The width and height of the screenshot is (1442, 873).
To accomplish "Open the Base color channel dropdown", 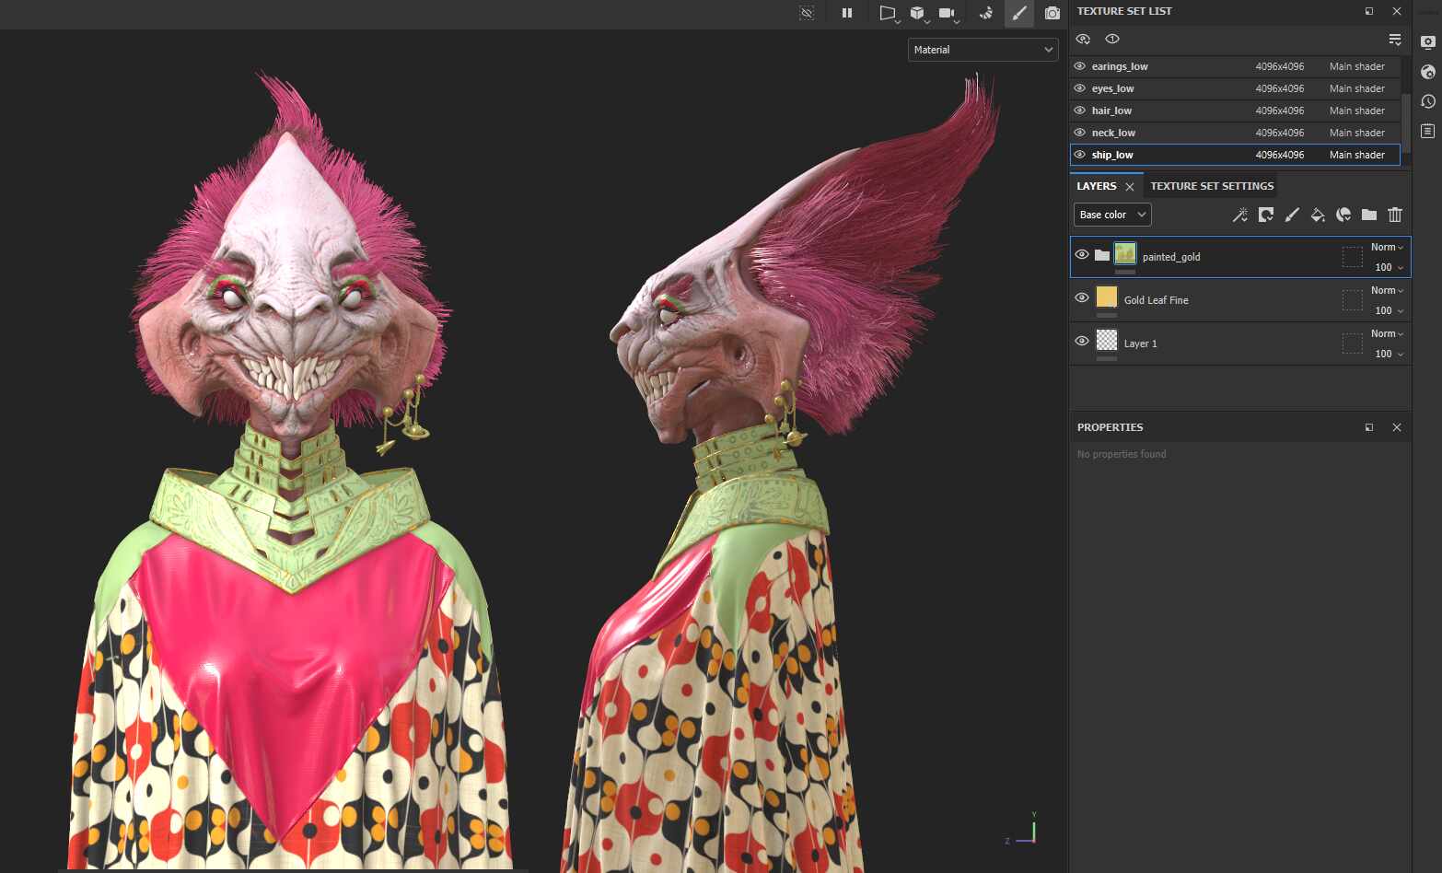I will [1112, 215].
